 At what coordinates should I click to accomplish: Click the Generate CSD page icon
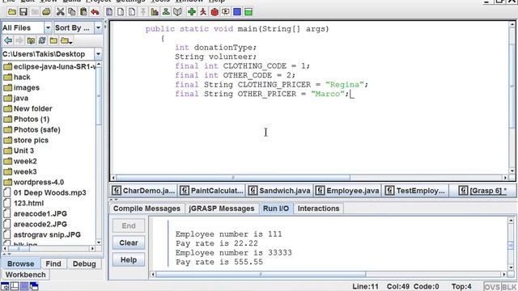(x=109, y=12)
